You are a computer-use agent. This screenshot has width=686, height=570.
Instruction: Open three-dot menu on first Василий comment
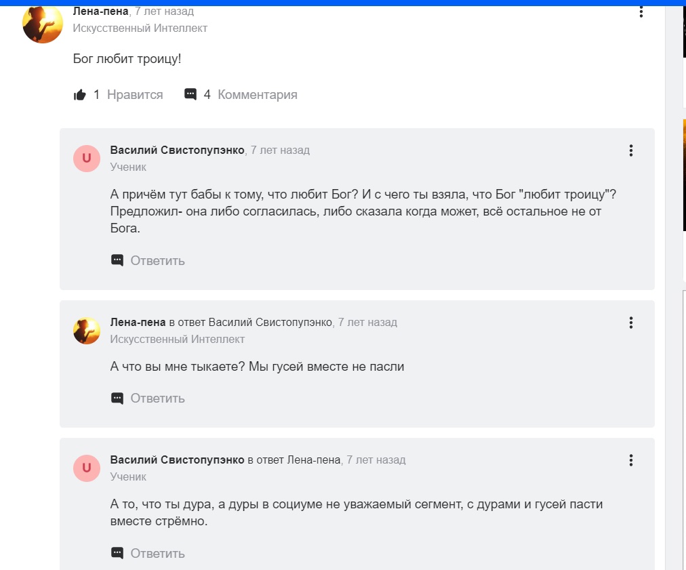631,150
